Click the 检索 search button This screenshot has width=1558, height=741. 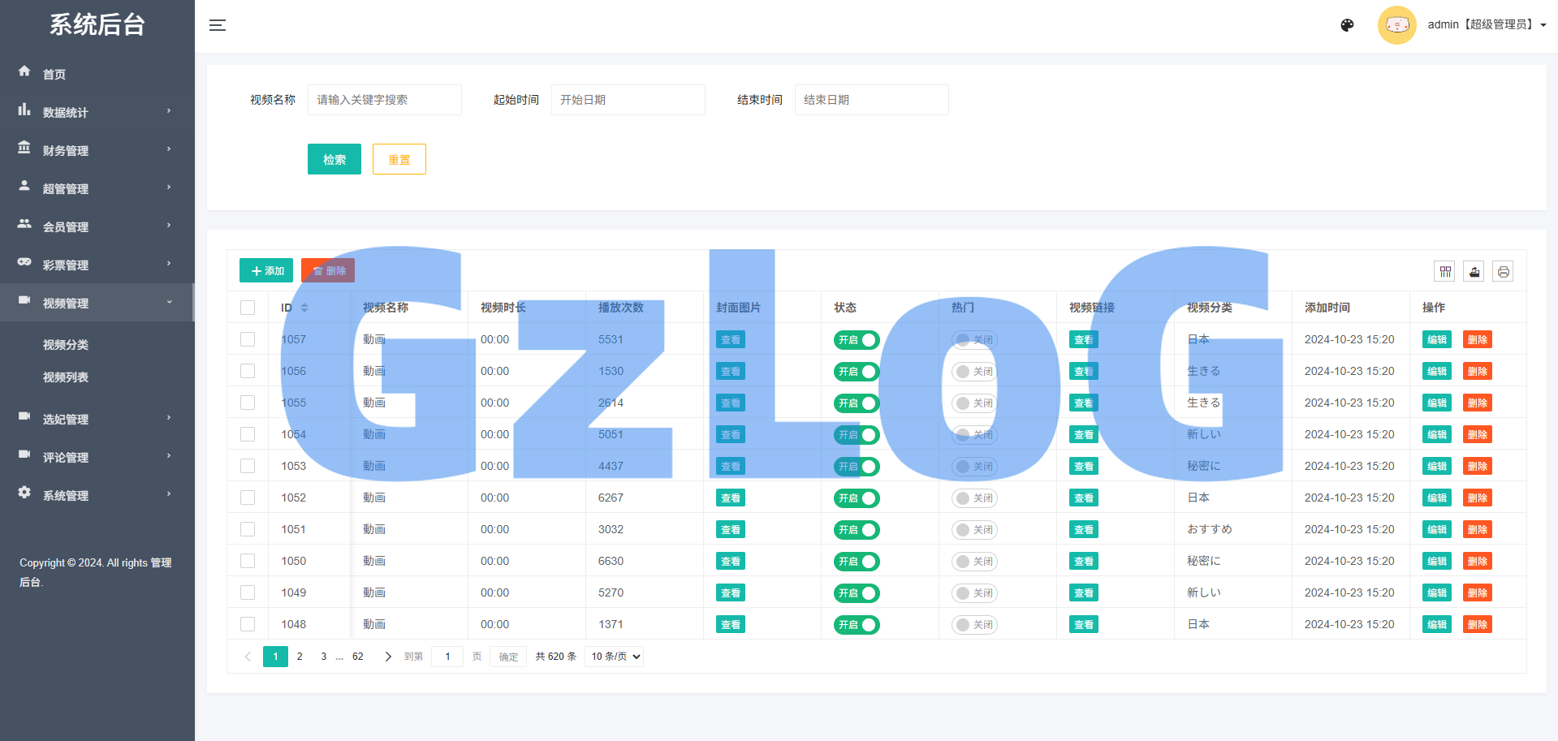pyautogui.click(x=334, y=159)
